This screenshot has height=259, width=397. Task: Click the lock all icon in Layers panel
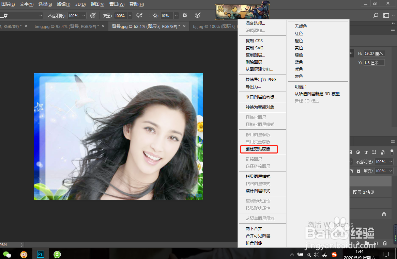(x=358, y=171)
